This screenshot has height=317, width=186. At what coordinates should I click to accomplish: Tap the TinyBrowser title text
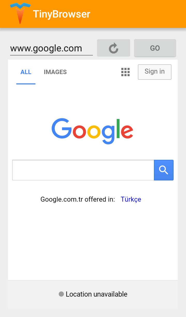click(x=62, y=14)
